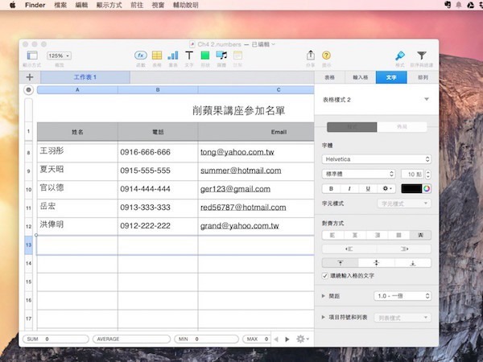Align text to bottom of cell
Viewport: 483px width, 362px height.
coord(413,263)
